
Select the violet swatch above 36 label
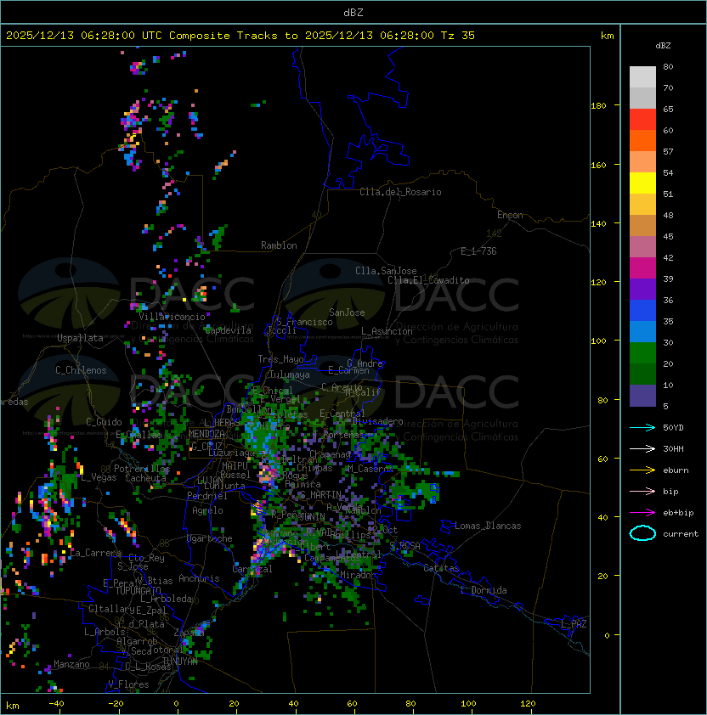pyautogui.click(x=642, y=289)
